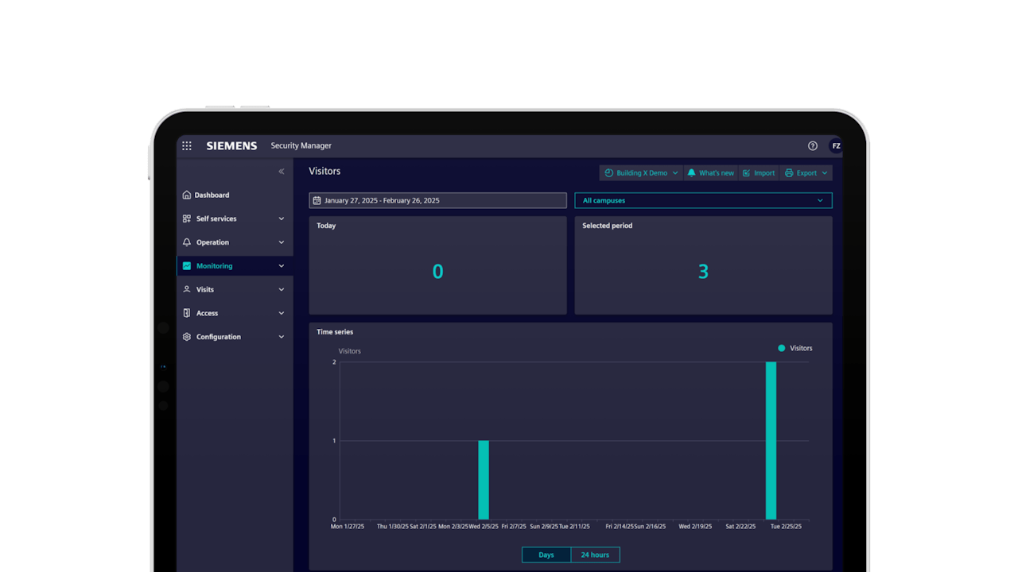Image resolution: width=1018 pixels, height=572 pixels.
Task: Click the Access badge icon
Action: [x=188, y=313]
